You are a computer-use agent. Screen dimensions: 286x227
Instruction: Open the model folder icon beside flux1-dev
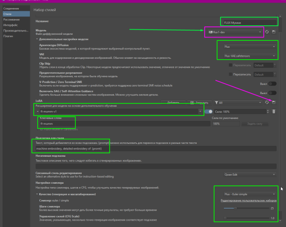tap(274, 32)
